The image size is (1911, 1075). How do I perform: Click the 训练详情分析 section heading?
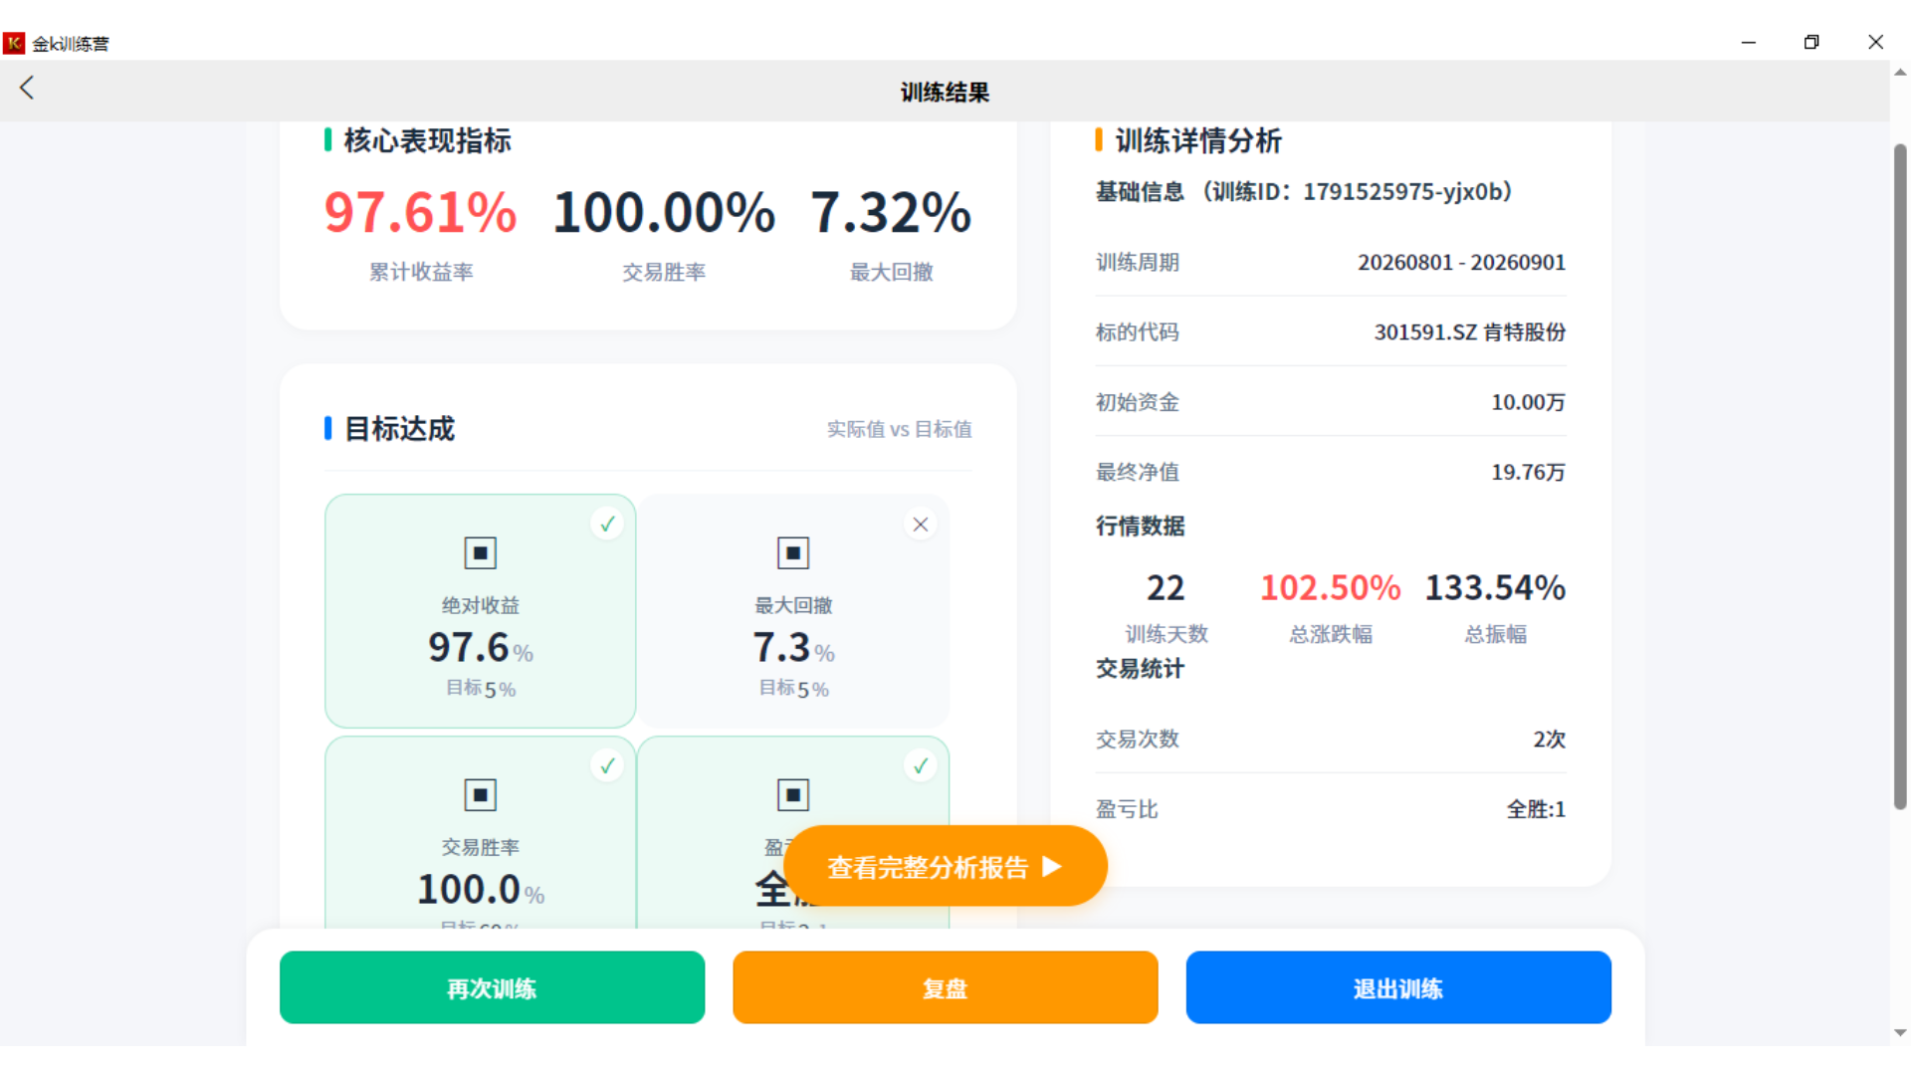1198,140
